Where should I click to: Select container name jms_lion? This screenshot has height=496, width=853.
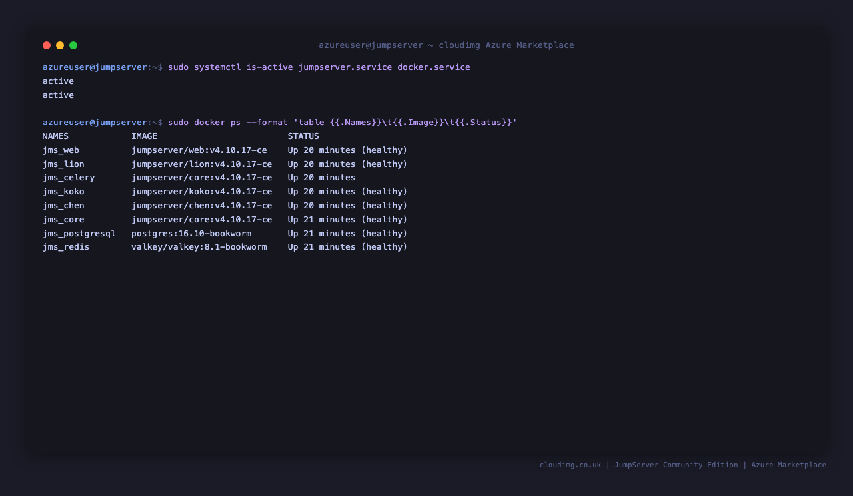63,164
